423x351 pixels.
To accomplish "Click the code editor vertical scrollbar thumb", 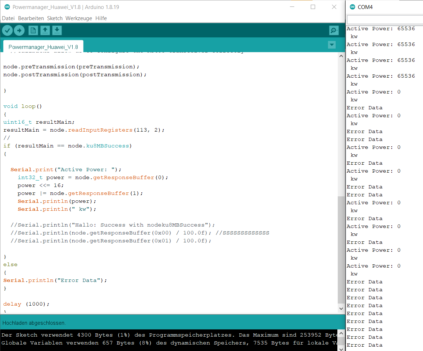I will click(341, 250).
